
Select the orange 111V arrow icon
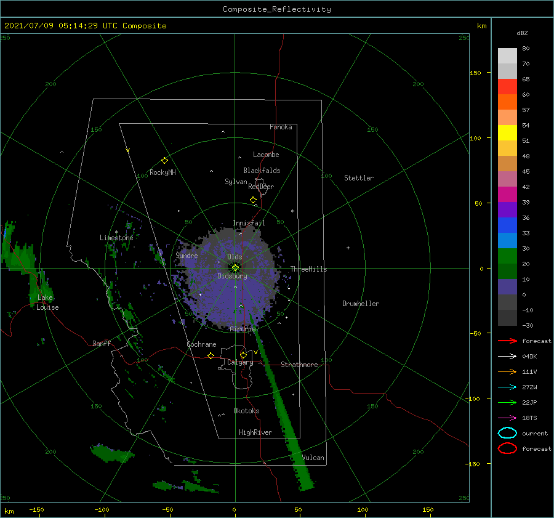[x=507, y=371]
